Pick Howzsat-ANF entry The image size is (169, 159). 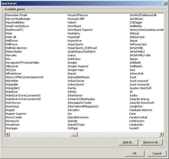pos(76,19)
